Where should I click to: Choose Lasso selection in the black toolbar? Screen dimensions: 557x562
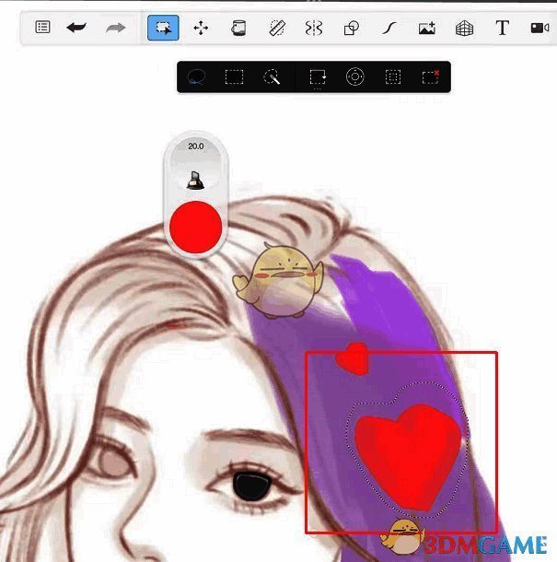pyautogui.click(x=196, y=77)
